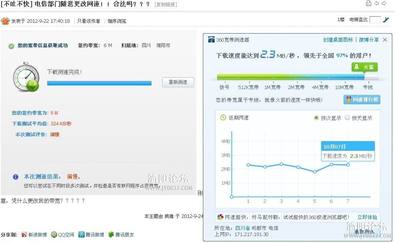395x243 pixels.
Task: Click the floor jump go icon
Action: coord(386,20)
